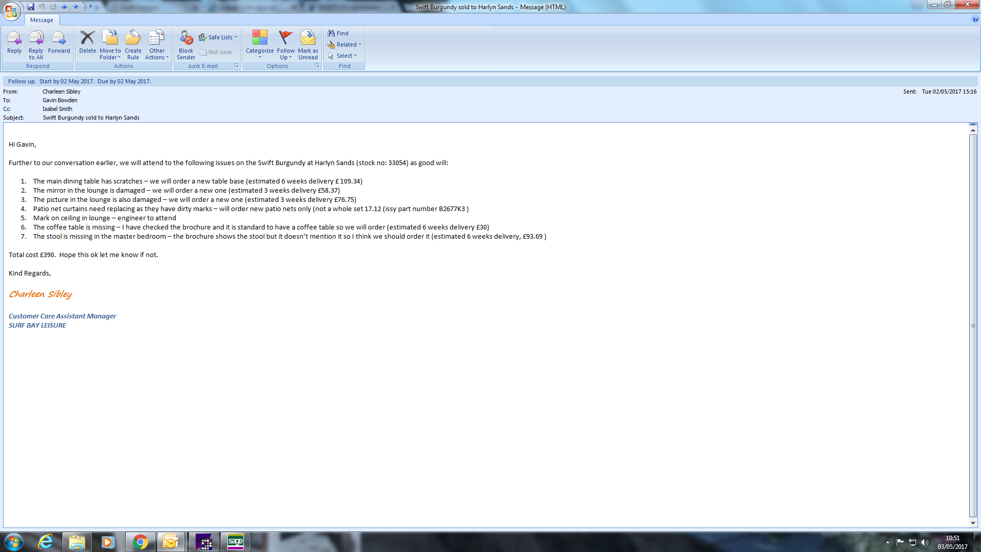This screenshot has width=981, height=552.
Task: Expand the Safe Lists menu
Action: [219, 37]
